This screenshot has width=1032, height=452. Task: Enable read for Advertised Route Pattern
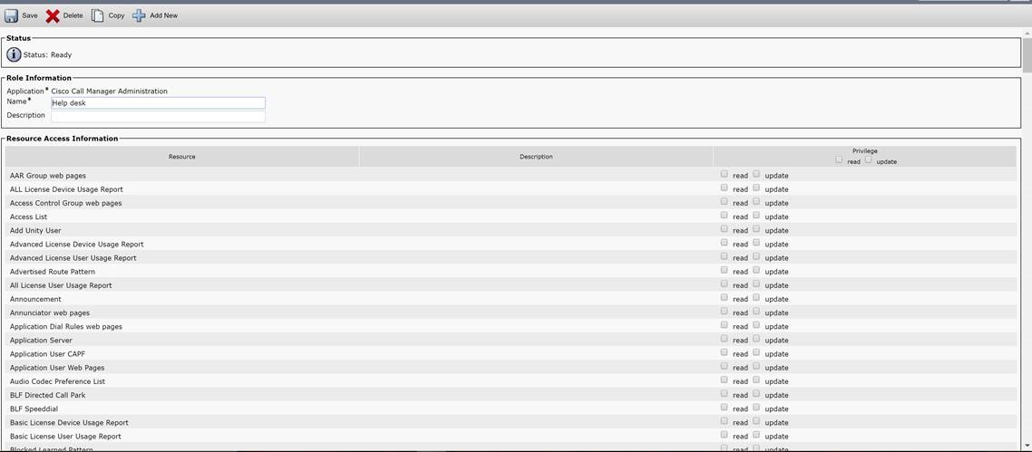click(x=724, y=271)
